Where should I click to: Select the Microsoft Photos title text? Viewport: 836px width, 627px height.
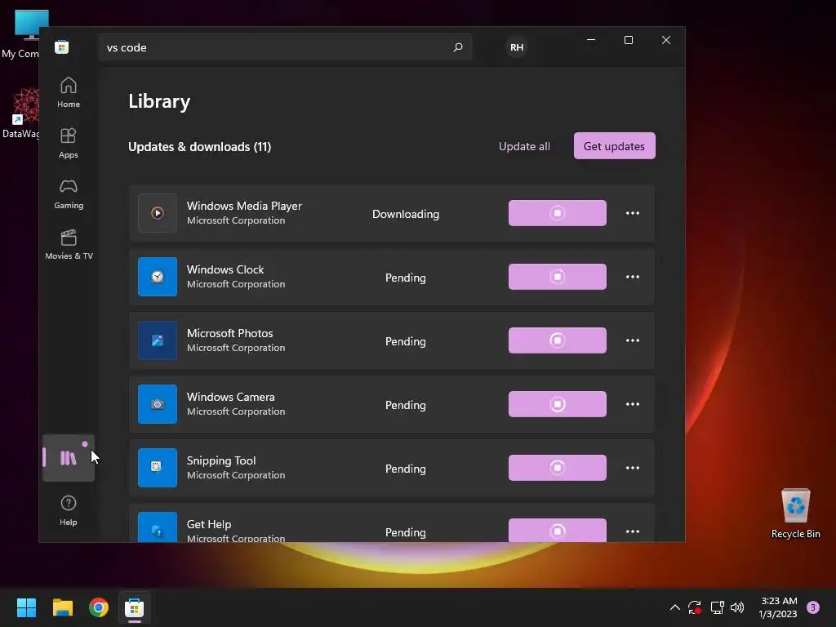229,333
